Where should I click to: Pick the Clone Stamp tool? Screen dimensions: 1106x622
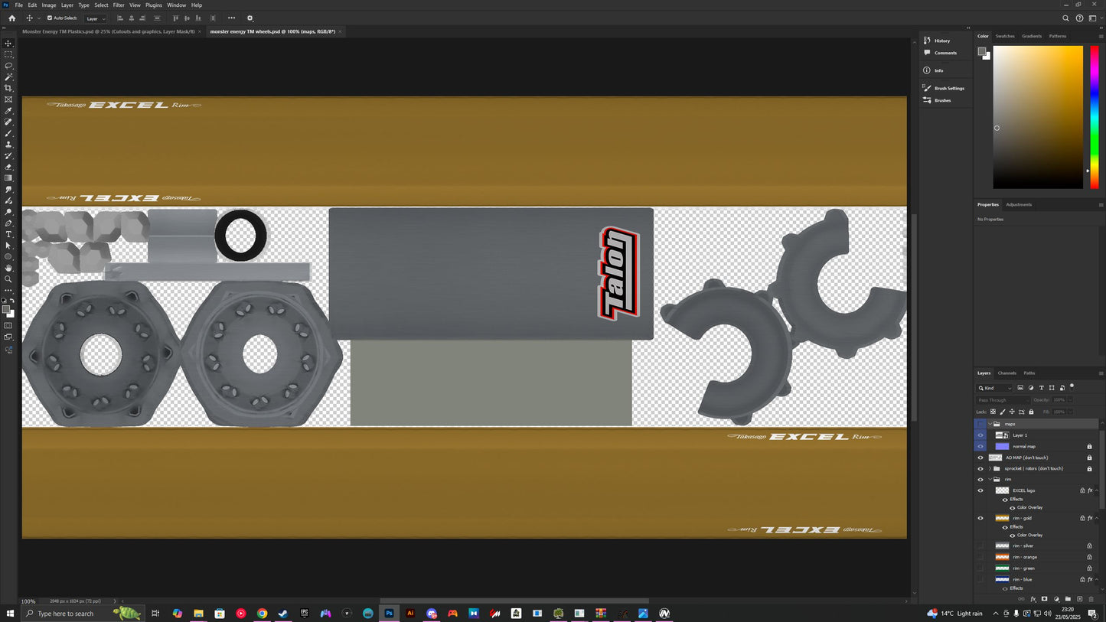[8, 144]
